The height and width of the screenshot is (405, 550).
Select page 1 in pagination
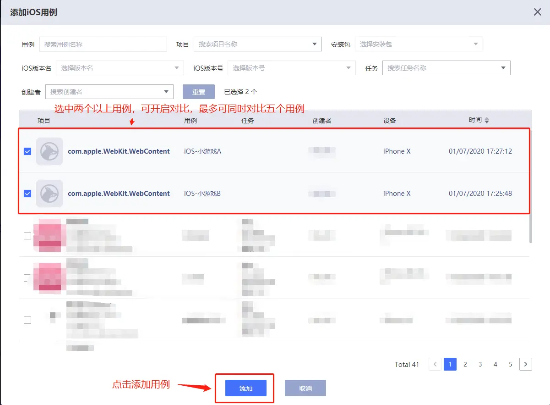coord(450,364)
